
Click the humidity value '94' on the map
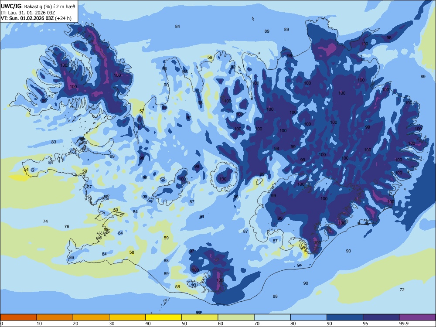(300, 265)
